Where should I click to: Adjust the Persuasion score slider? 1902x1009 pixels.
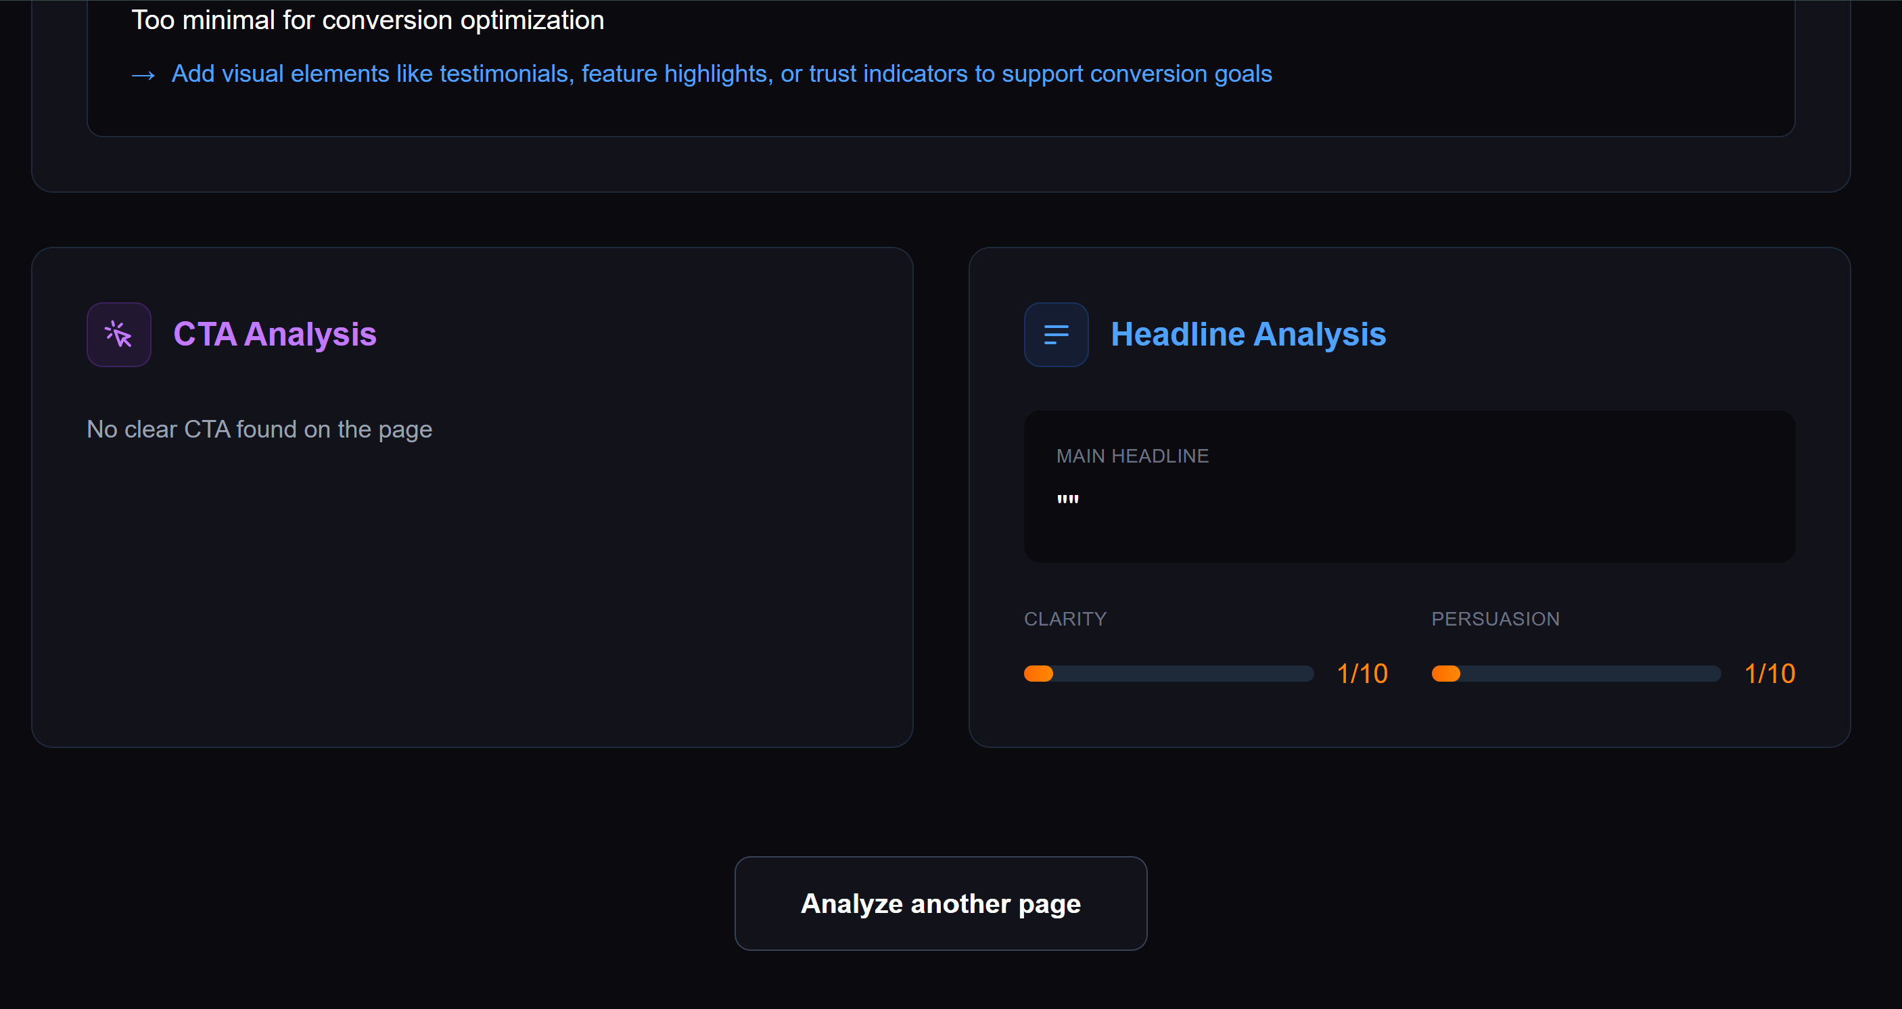coord(1576,673)
